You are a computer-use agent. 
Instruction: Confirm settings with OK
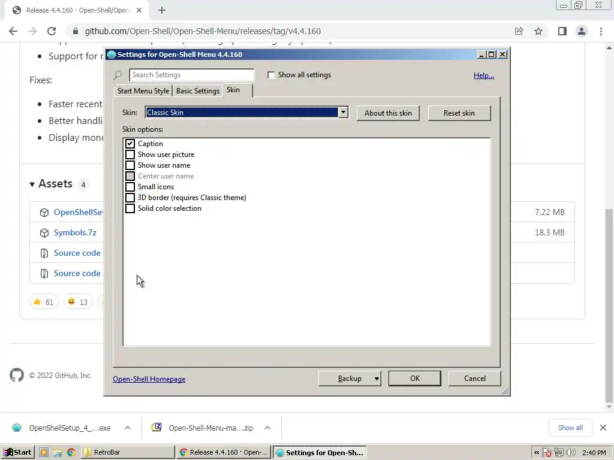click(x=415, y=379)
